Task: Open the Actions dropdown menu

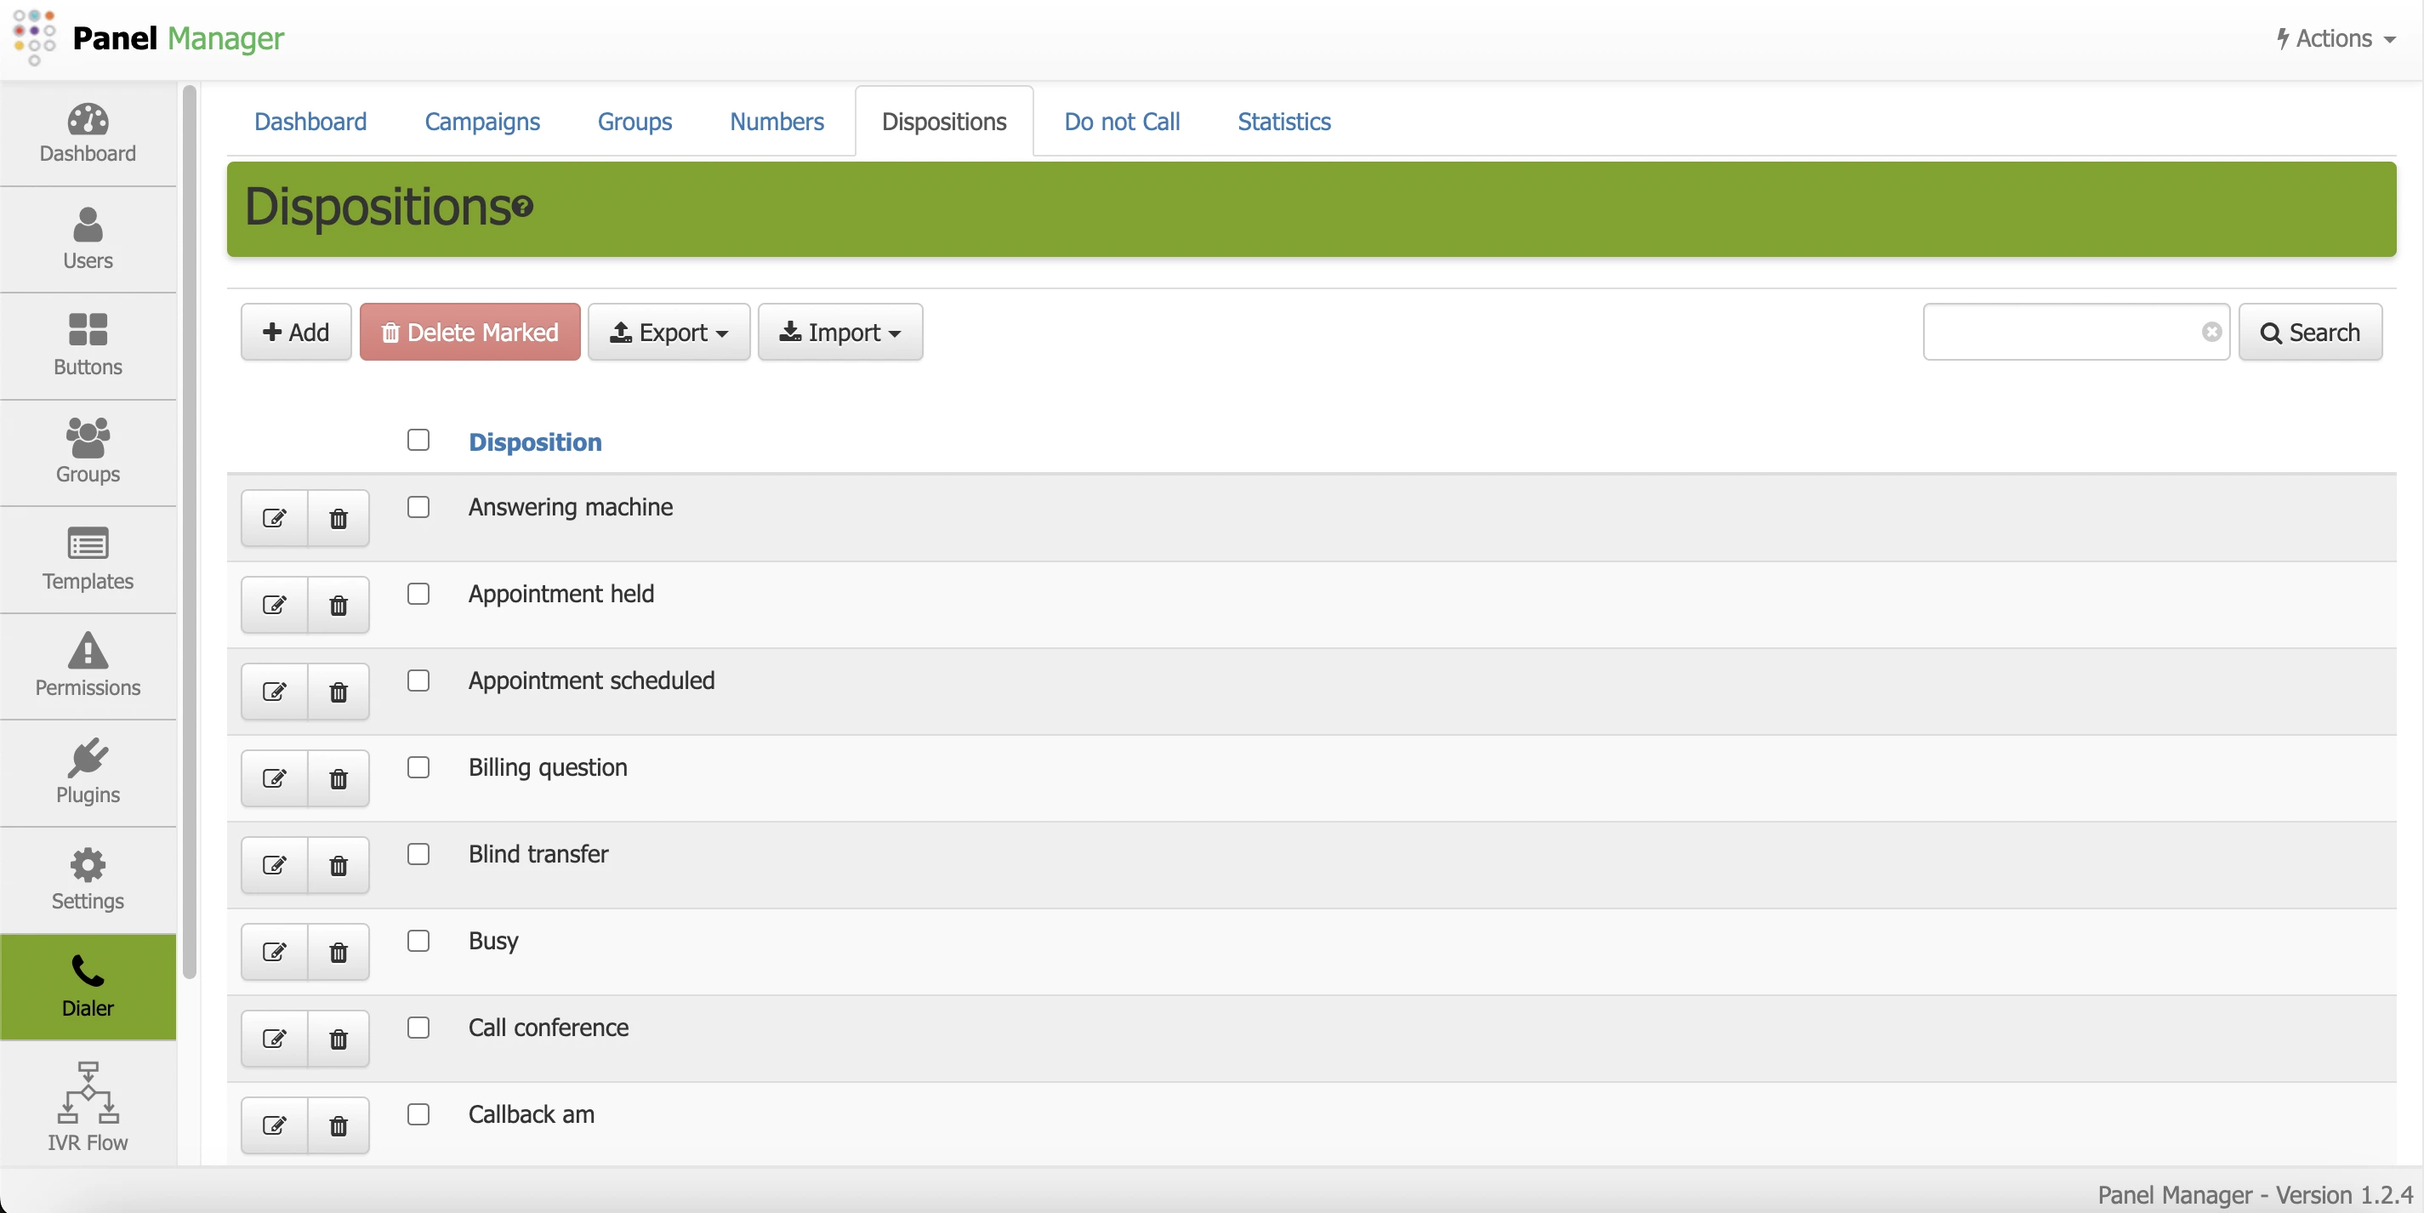Action: click(x=2336, y=38)
